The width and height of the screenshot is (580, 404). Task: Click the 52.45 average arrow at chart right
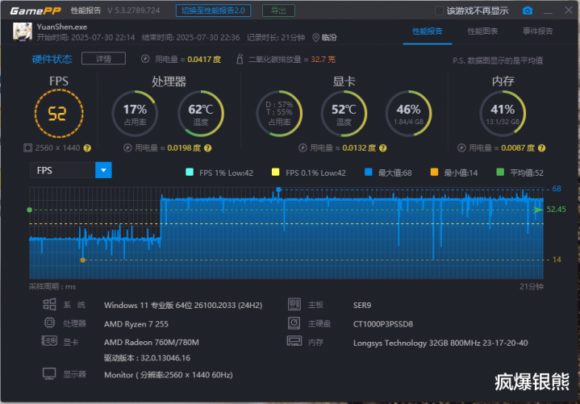(x=538, y=210)
